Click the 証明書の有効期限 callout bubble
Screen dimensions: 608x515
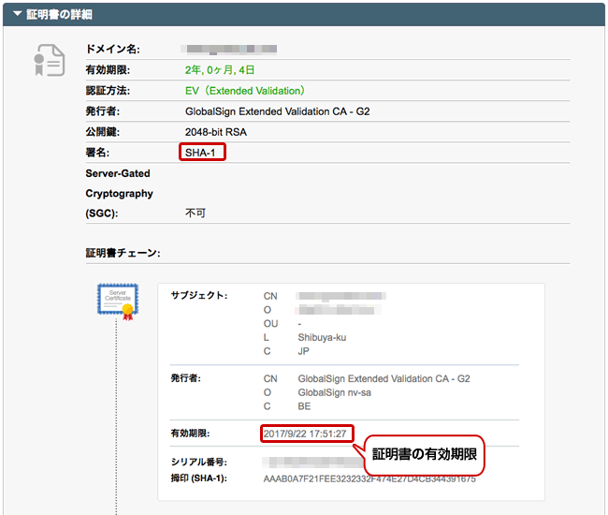point(424,454)
